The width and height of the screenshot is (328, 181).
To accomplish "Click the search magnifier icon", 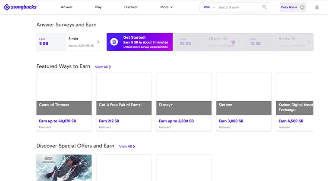I will (x=265, y=7).
